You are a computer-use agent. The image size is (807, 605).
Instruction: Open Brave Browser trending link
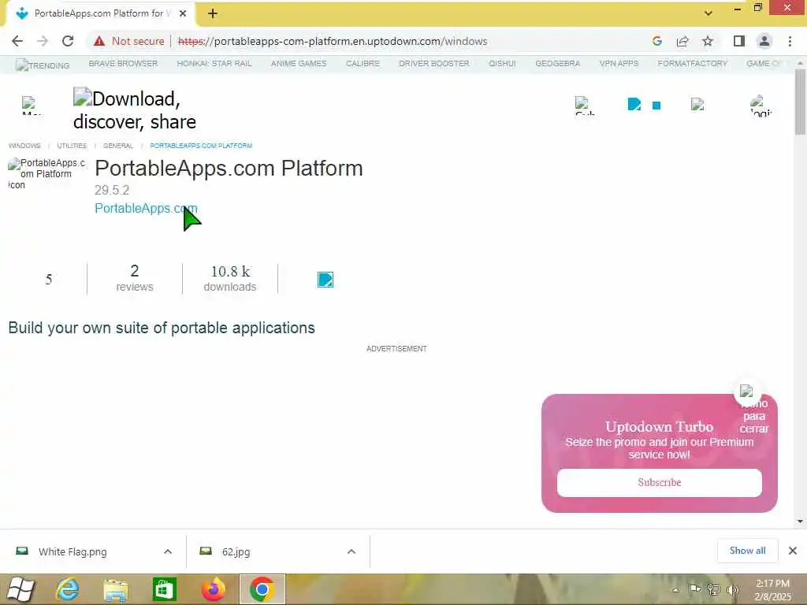tap(123, 63)
